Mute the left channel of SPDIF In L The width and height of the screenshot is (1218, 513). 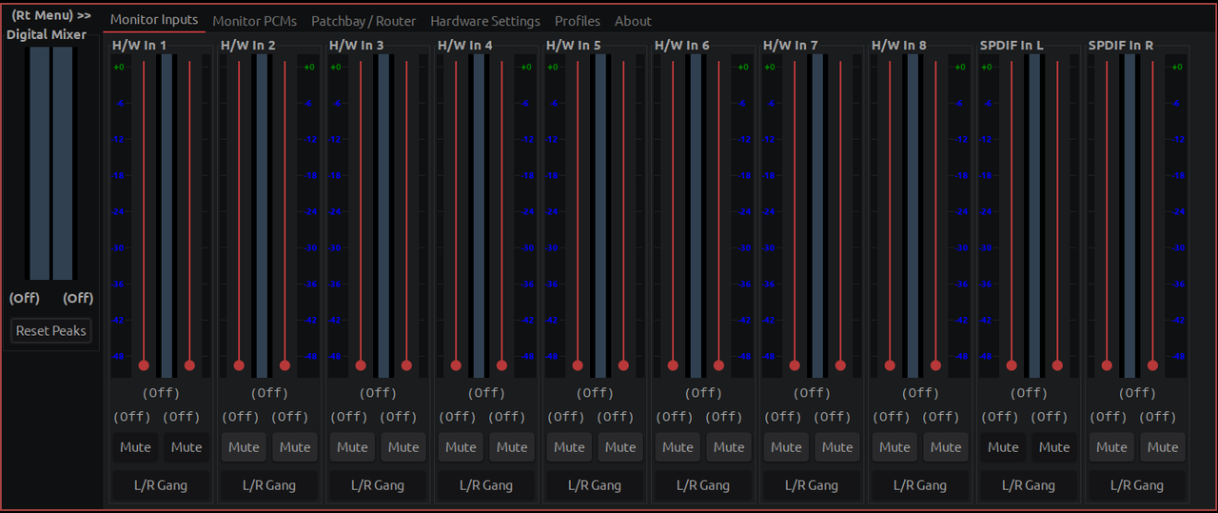(x=1003, y=447)
